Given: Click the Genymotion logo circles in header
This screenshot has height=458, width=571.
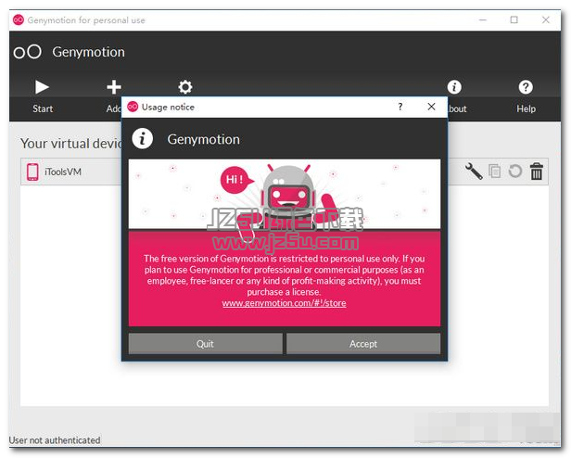Looking at the screenshot, I should (27, 52).
